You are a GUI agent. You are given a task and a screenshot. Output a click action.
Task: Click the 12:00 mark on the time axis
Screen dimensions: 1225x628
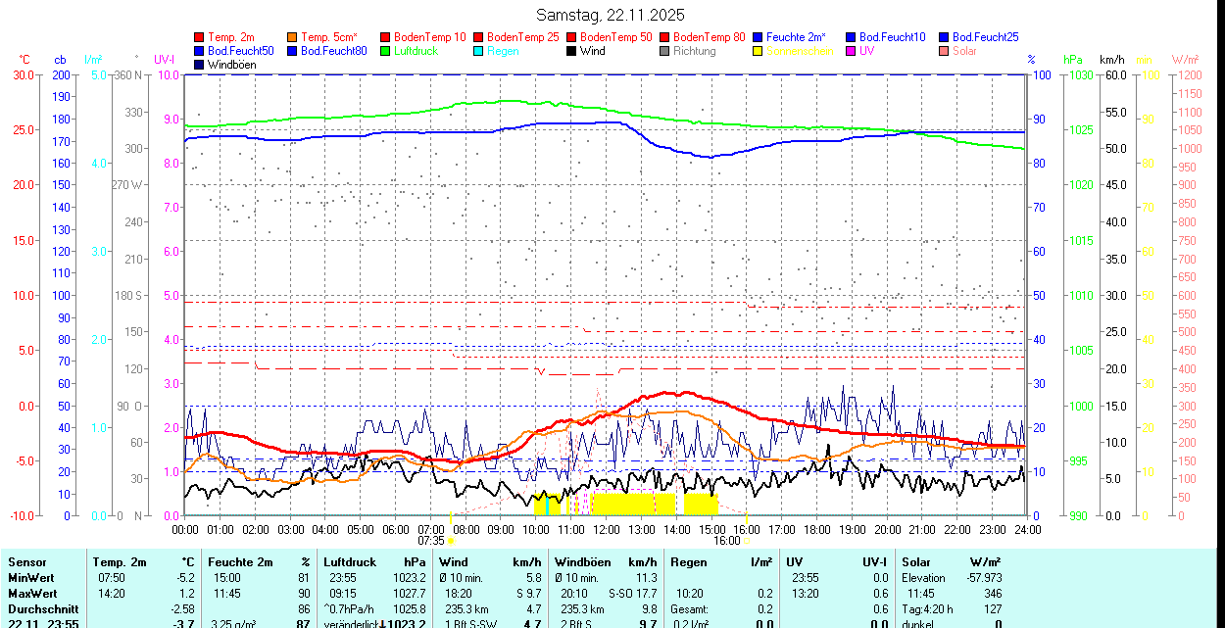607,529
